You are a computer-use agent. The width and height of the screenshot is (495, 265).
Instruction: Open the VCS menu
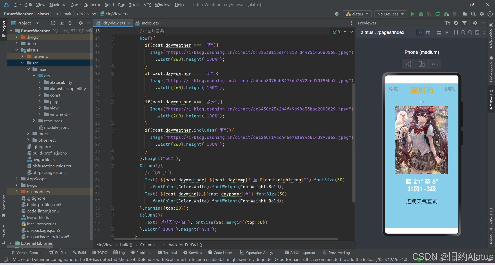coord(147,5)
